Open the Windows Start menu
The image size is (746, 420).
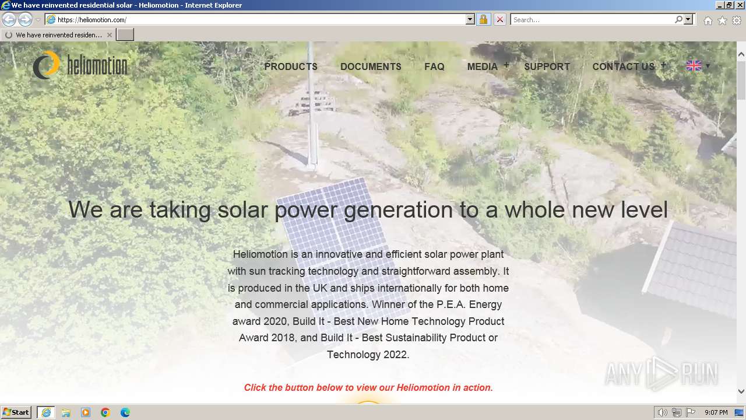(x=16, y=412)
